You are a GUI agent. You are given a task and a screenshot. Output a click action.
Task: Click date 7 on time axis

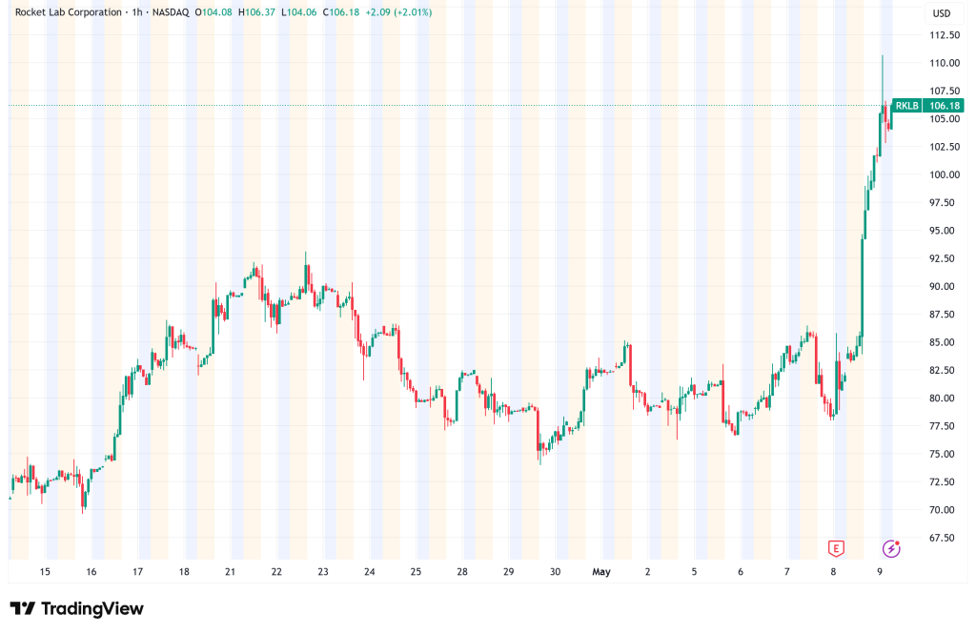[x=786, y=572]
